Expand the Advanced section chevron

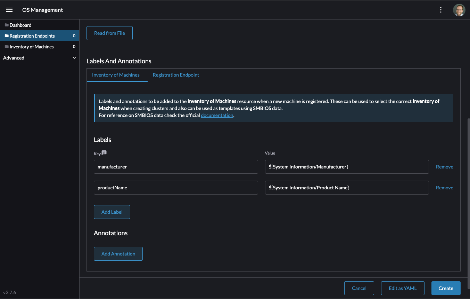tap(74, 58)
